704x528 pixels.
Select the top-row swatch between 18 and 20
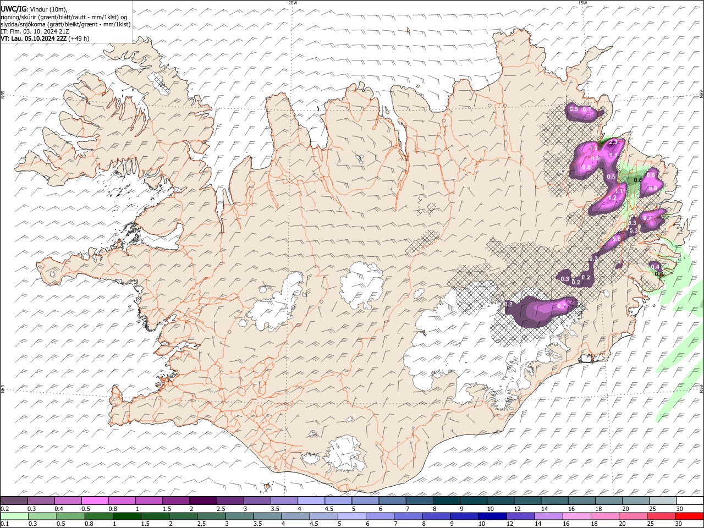click(x=609, y=501)
